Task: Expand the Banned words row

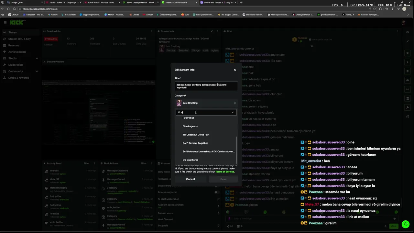Action: 189,213
